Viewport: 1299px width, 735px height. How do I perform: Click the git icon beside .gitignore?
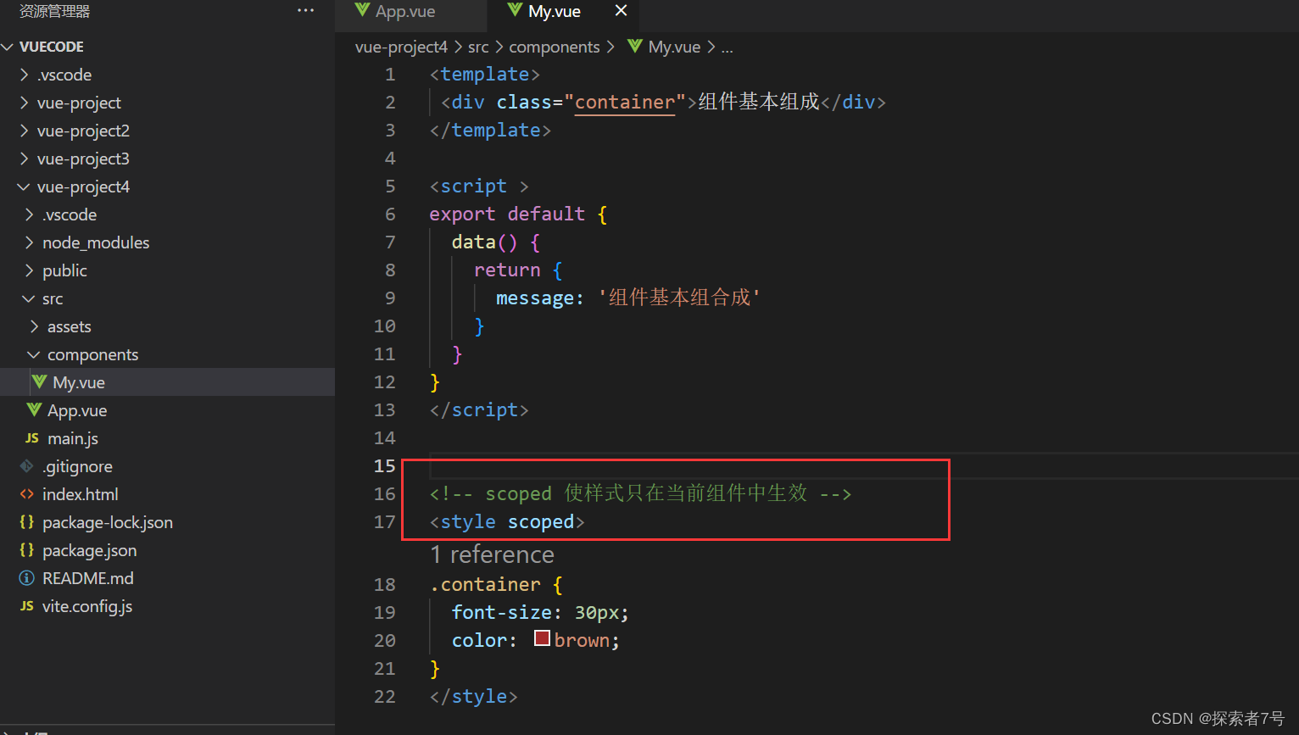coord(27,466)
